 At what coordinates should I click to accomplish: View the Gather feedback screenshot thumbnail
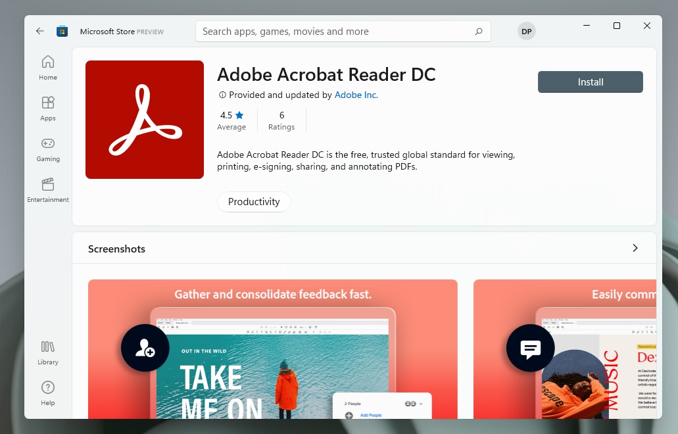272,349
